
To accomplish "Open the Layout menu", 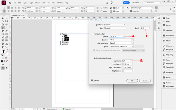I will (25, 2).
